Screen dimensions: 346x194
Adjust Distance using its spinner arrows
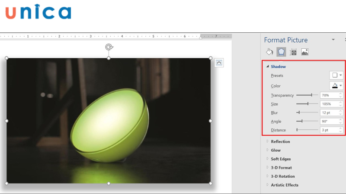340,130
